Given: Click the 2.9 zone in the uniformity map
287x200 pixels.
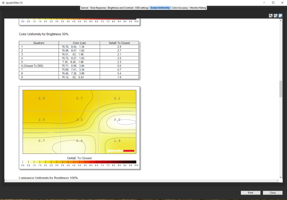Looking at the screenshot, I should [x=41, y=98].
